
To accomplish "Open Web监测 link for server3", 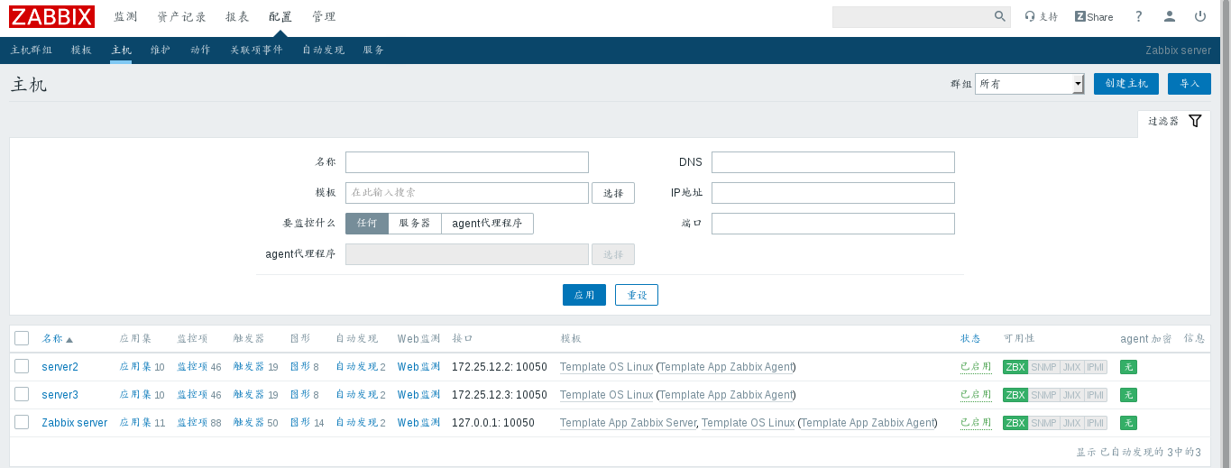I will 419,395.
